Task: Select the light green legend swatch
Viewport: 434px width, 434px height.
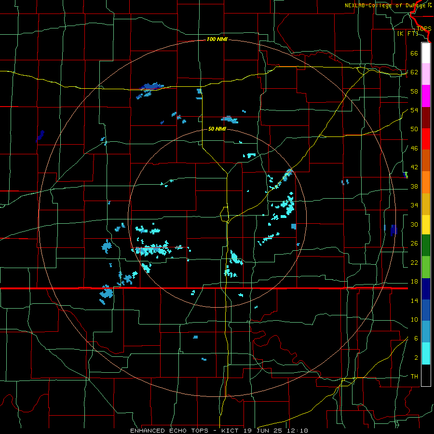Action: pyautogui.click(x=426, y=267)
